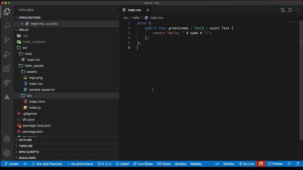Click the master branch indicator in status bar
The width and height of the screenshot is (303, 170).
pos(12,164)
